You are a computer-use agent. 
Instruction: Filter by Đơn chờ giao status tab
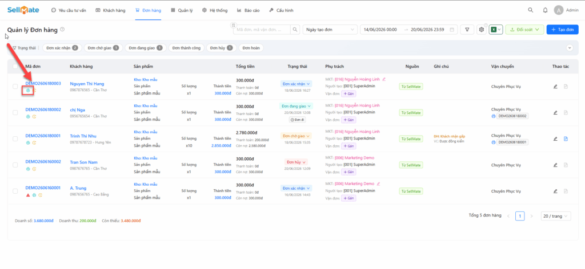point(103,48)
